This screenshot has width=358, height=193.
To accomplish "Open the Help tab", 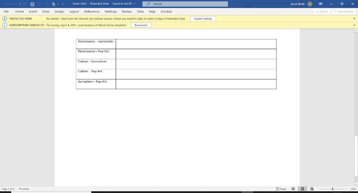I will click(152, 11).
